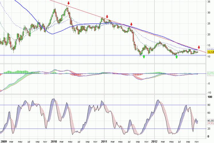Select the -10 label on the MACD scale

coord(209,92)
